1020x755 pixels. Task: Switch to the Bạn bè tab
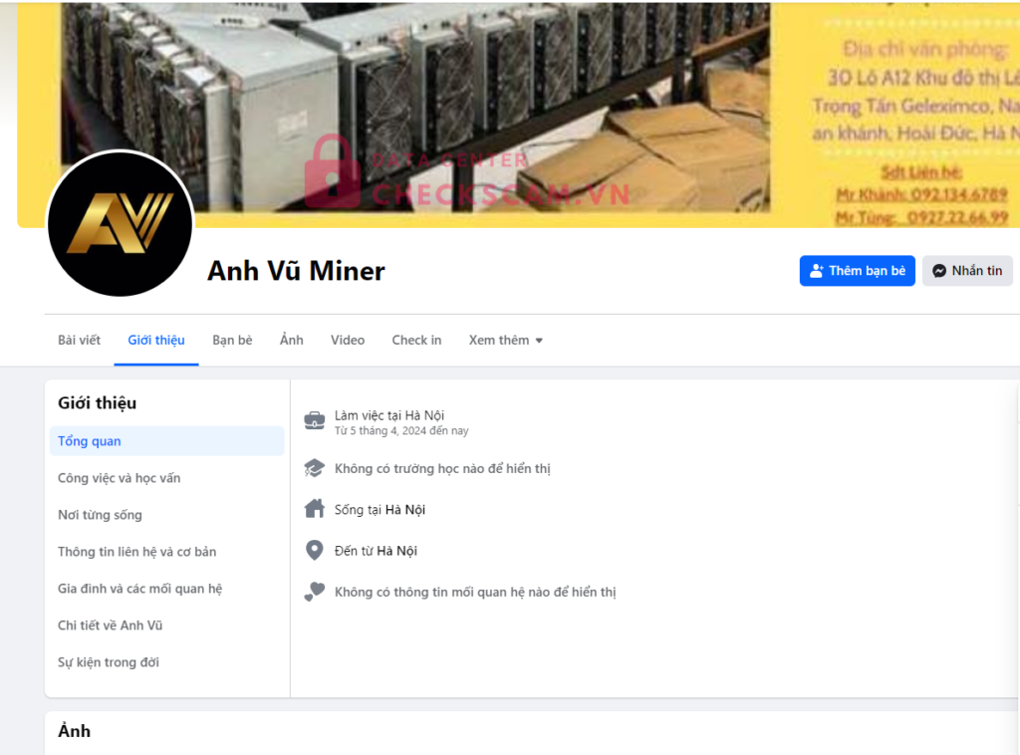pyautogui.click(x=232, y=340)
